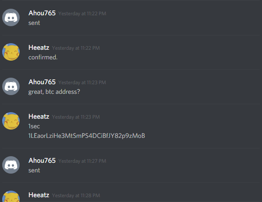Open Ahou765's avatar on the 11:27 PM message
This screenshot has height=202, width=262.
pyautogui.click(x=11, y=165)
